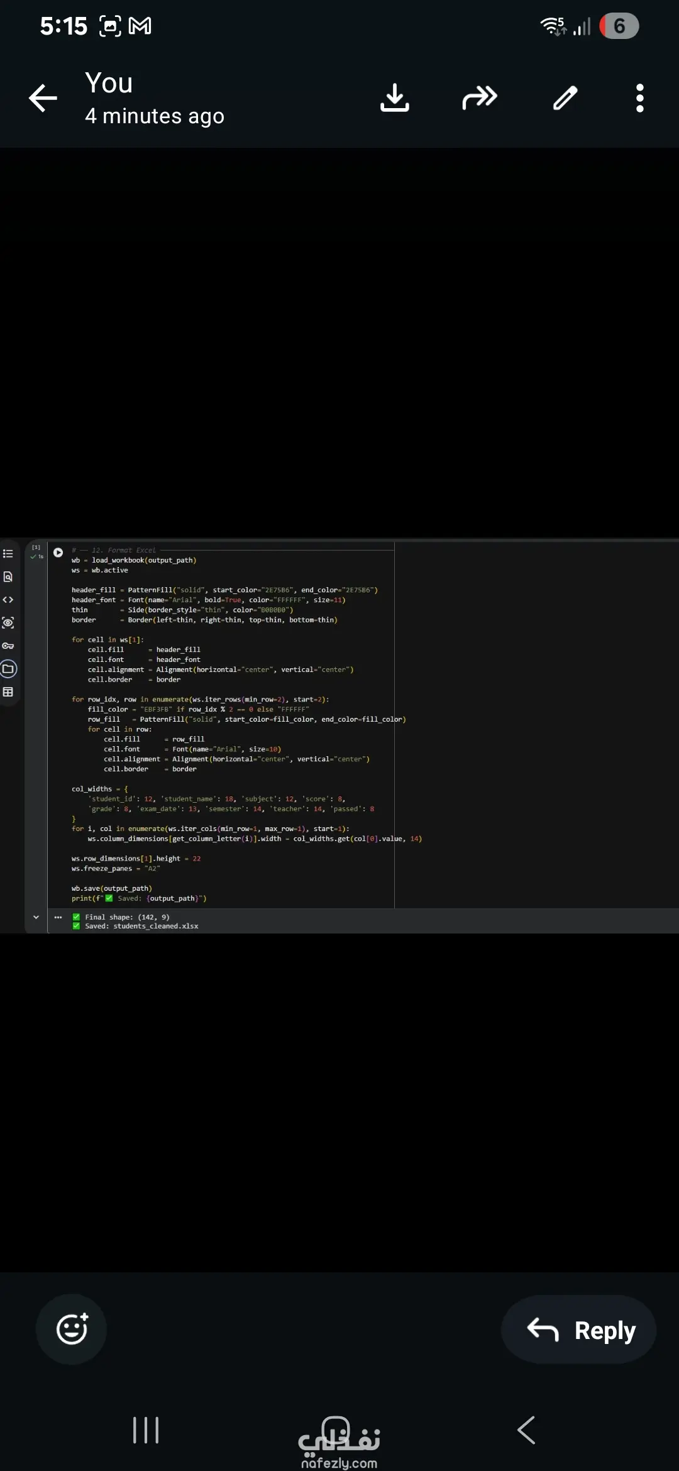Collapse the cell output with the chevron
The width and height of the screenshot is (679, 1471).
pyautogui.click(x=36, y=917)
